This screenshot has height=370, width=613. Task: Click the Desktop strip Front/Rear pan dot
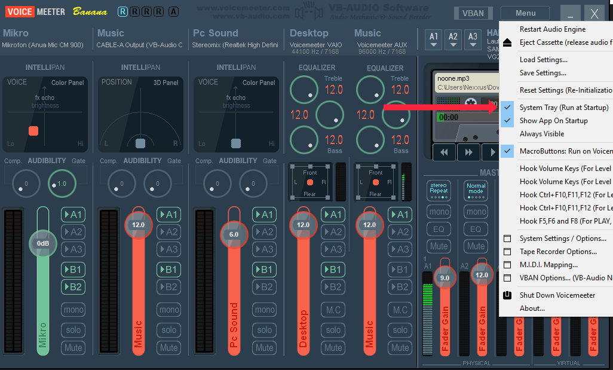click(310, 182)
